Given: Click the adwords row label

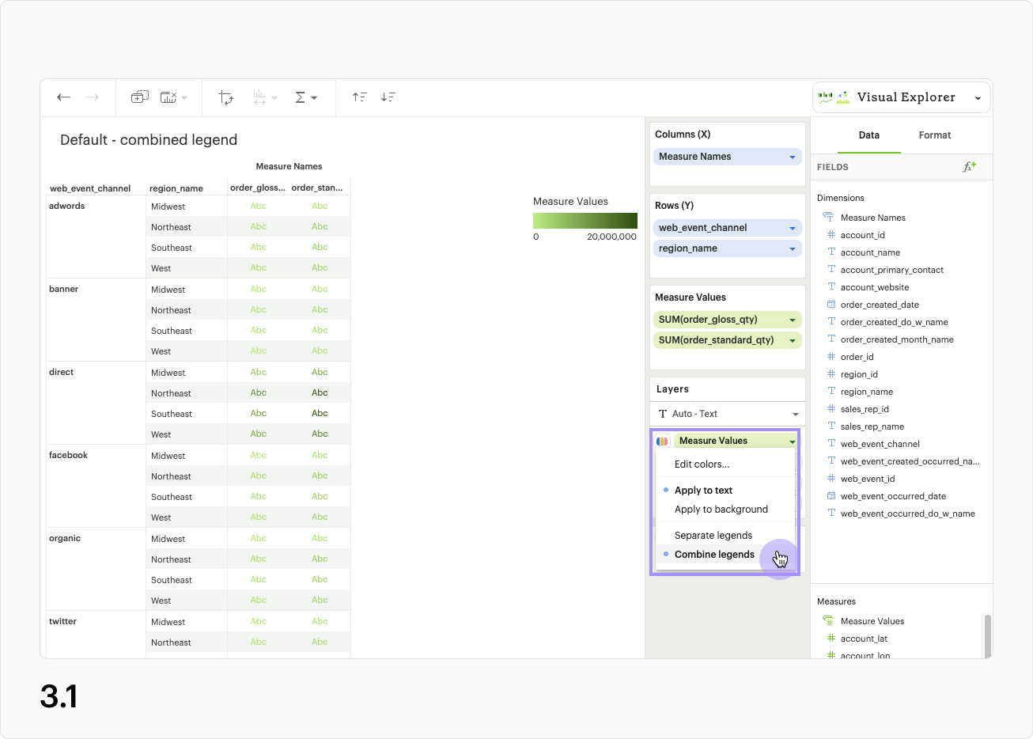Looking at the screenshot, I should tap(67, 206).
